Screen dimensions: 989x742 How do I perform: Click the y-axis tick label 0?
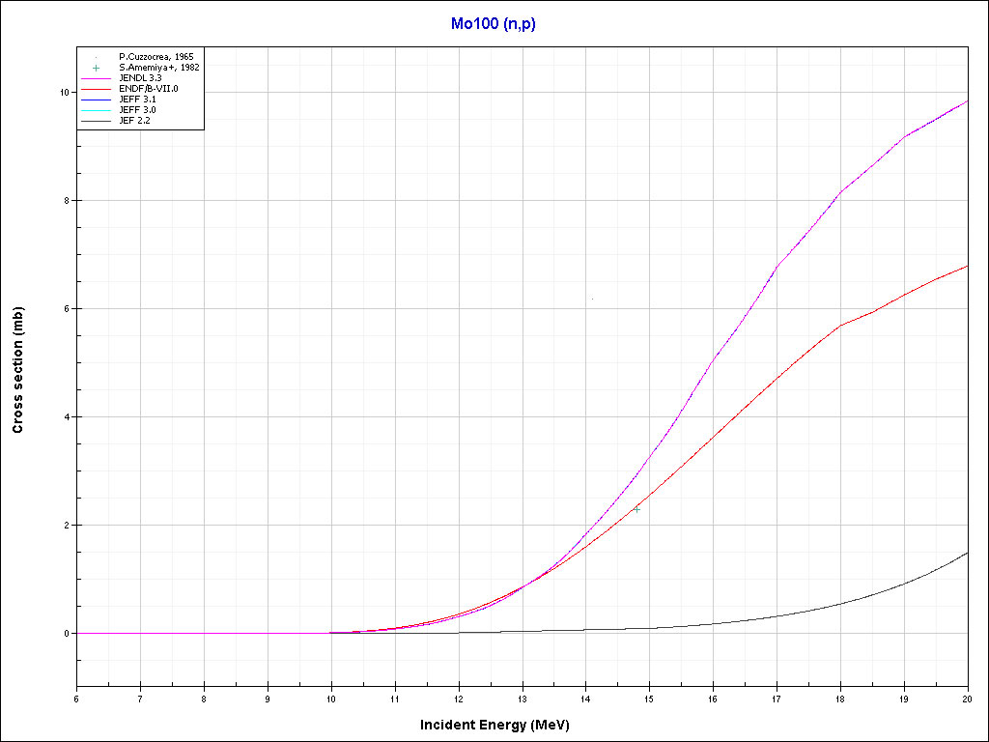[66, 634]
